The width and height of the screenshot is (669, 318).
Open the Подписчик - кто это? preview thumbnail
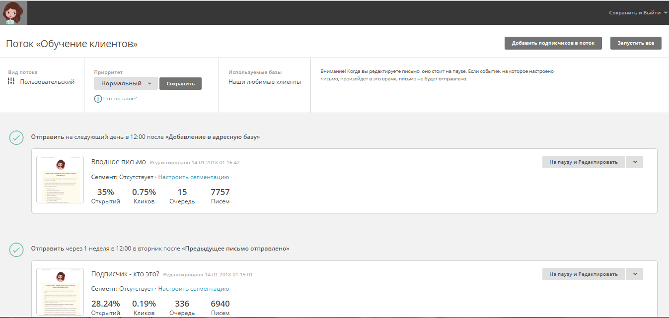[60, 291]
